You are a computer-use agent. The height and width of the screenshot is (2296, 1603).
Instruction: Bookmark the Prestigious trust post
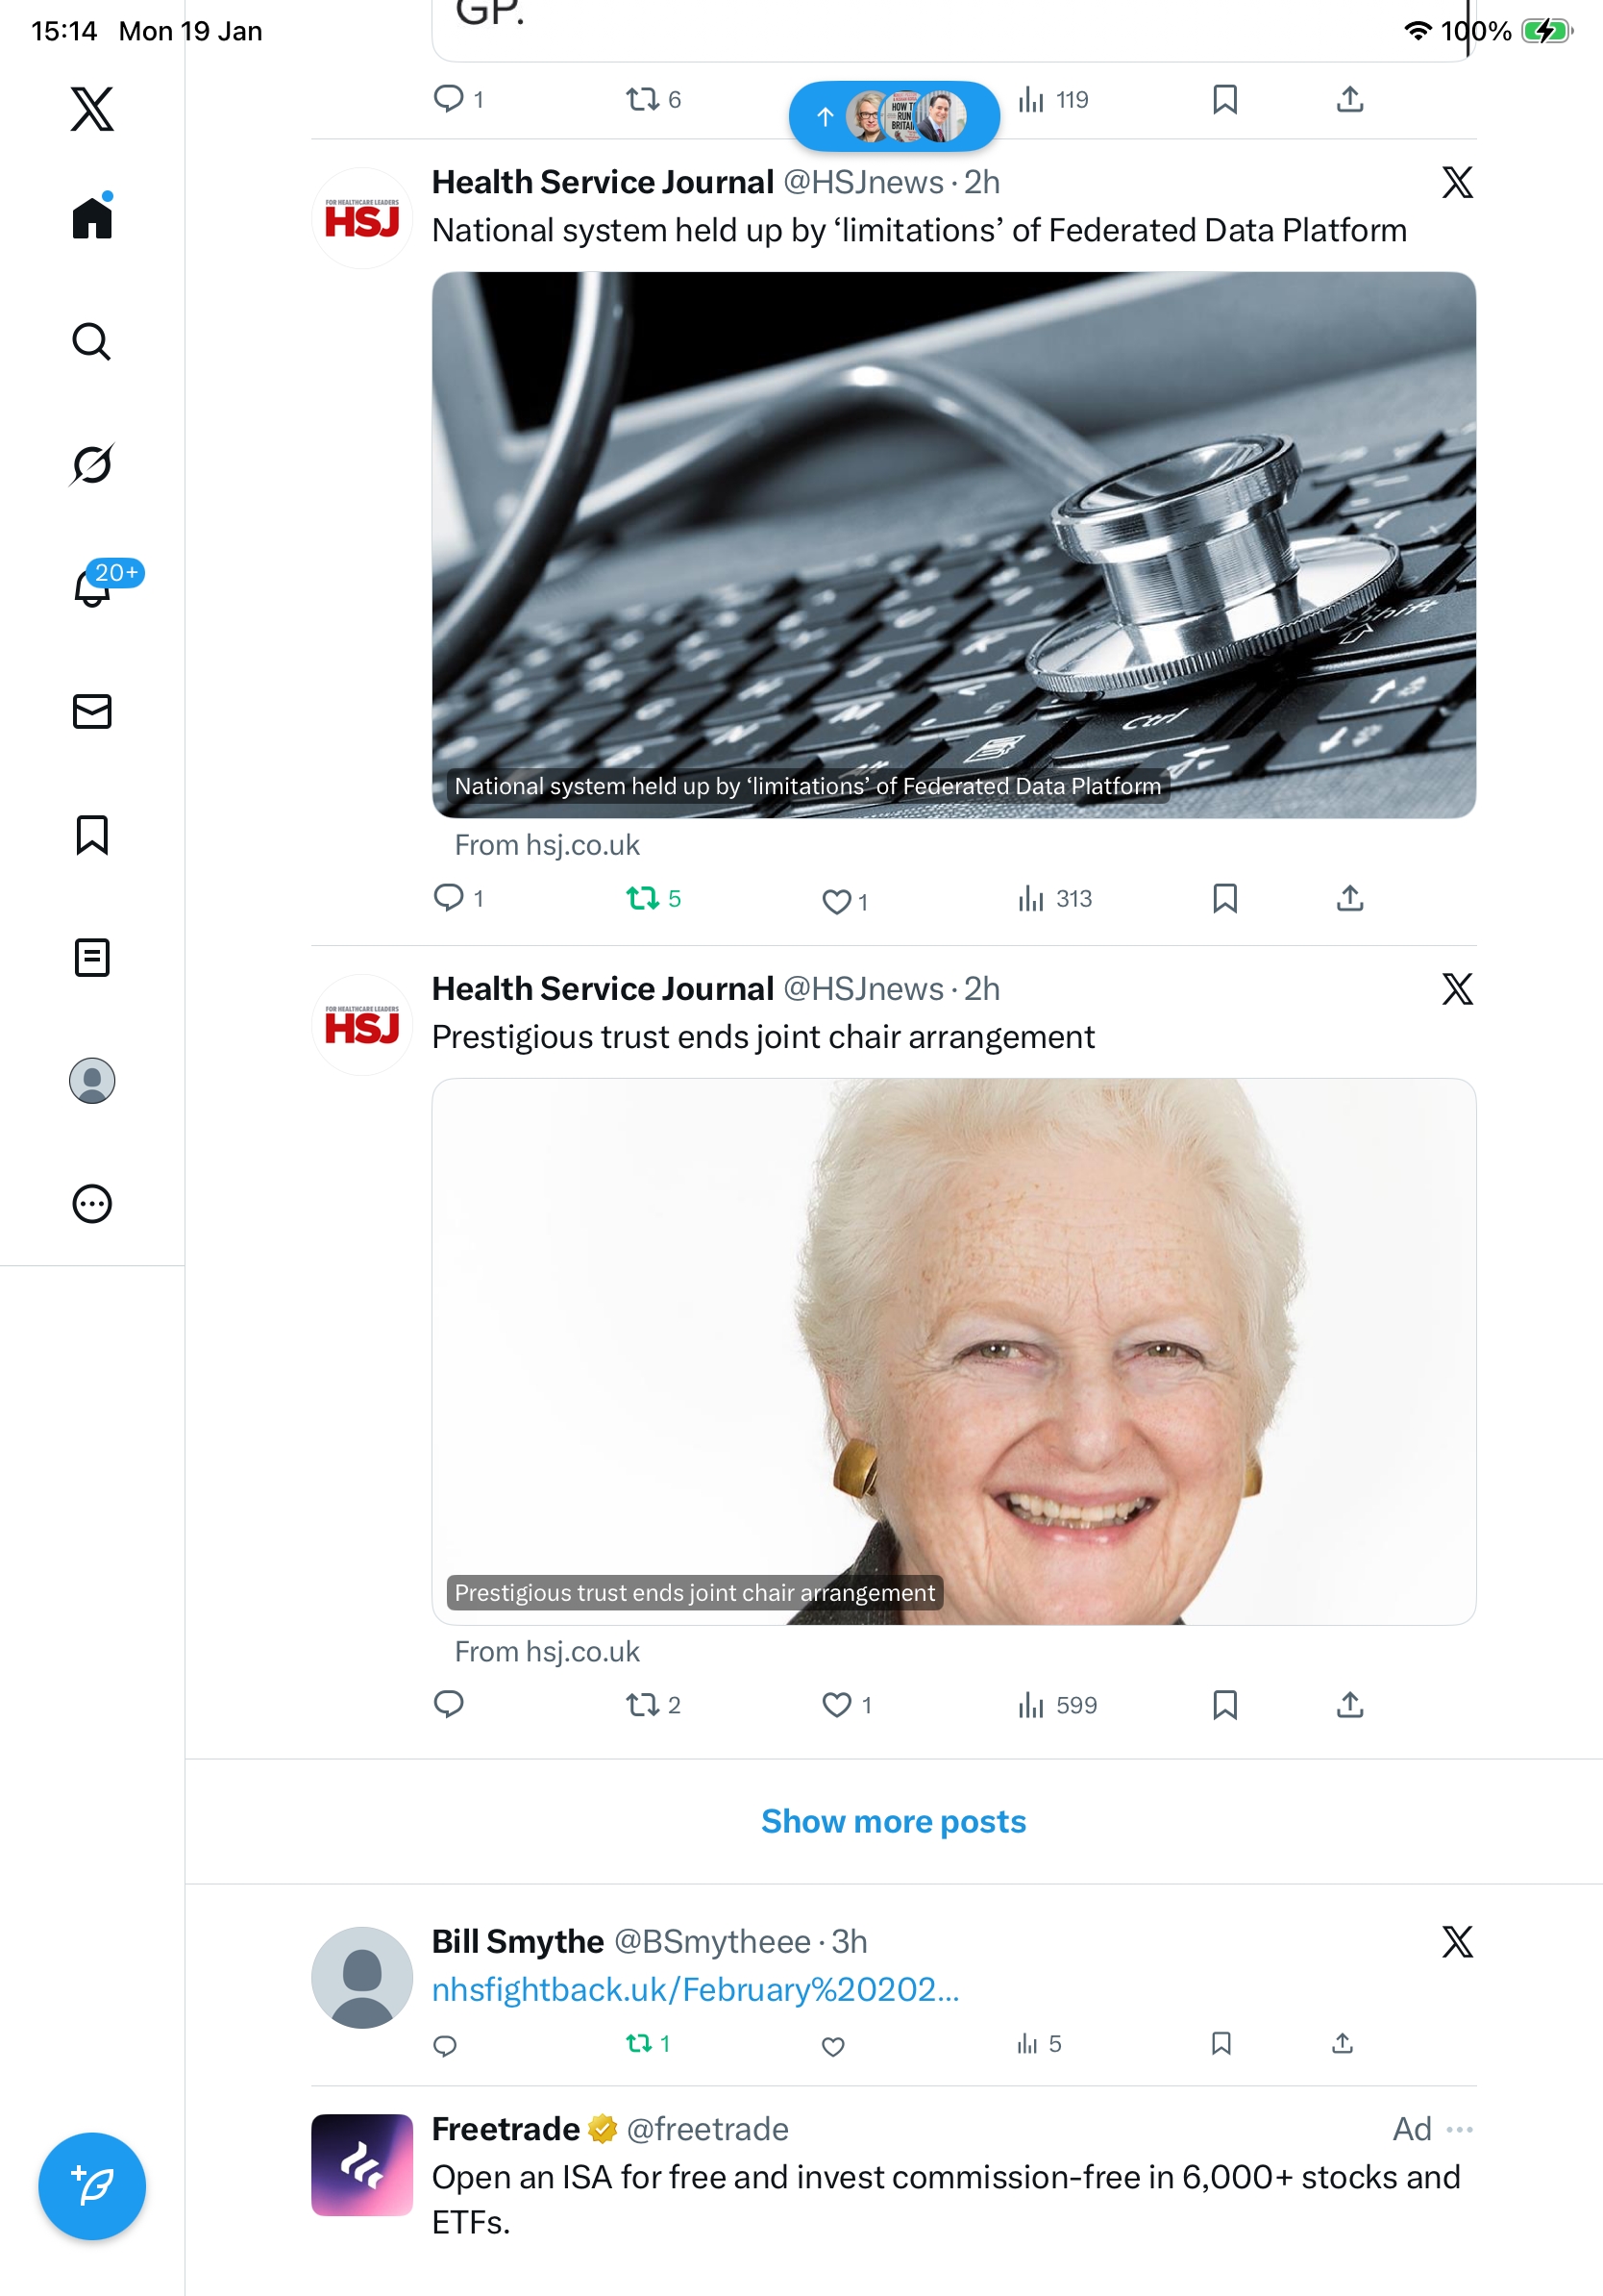coord(1224,1704)
